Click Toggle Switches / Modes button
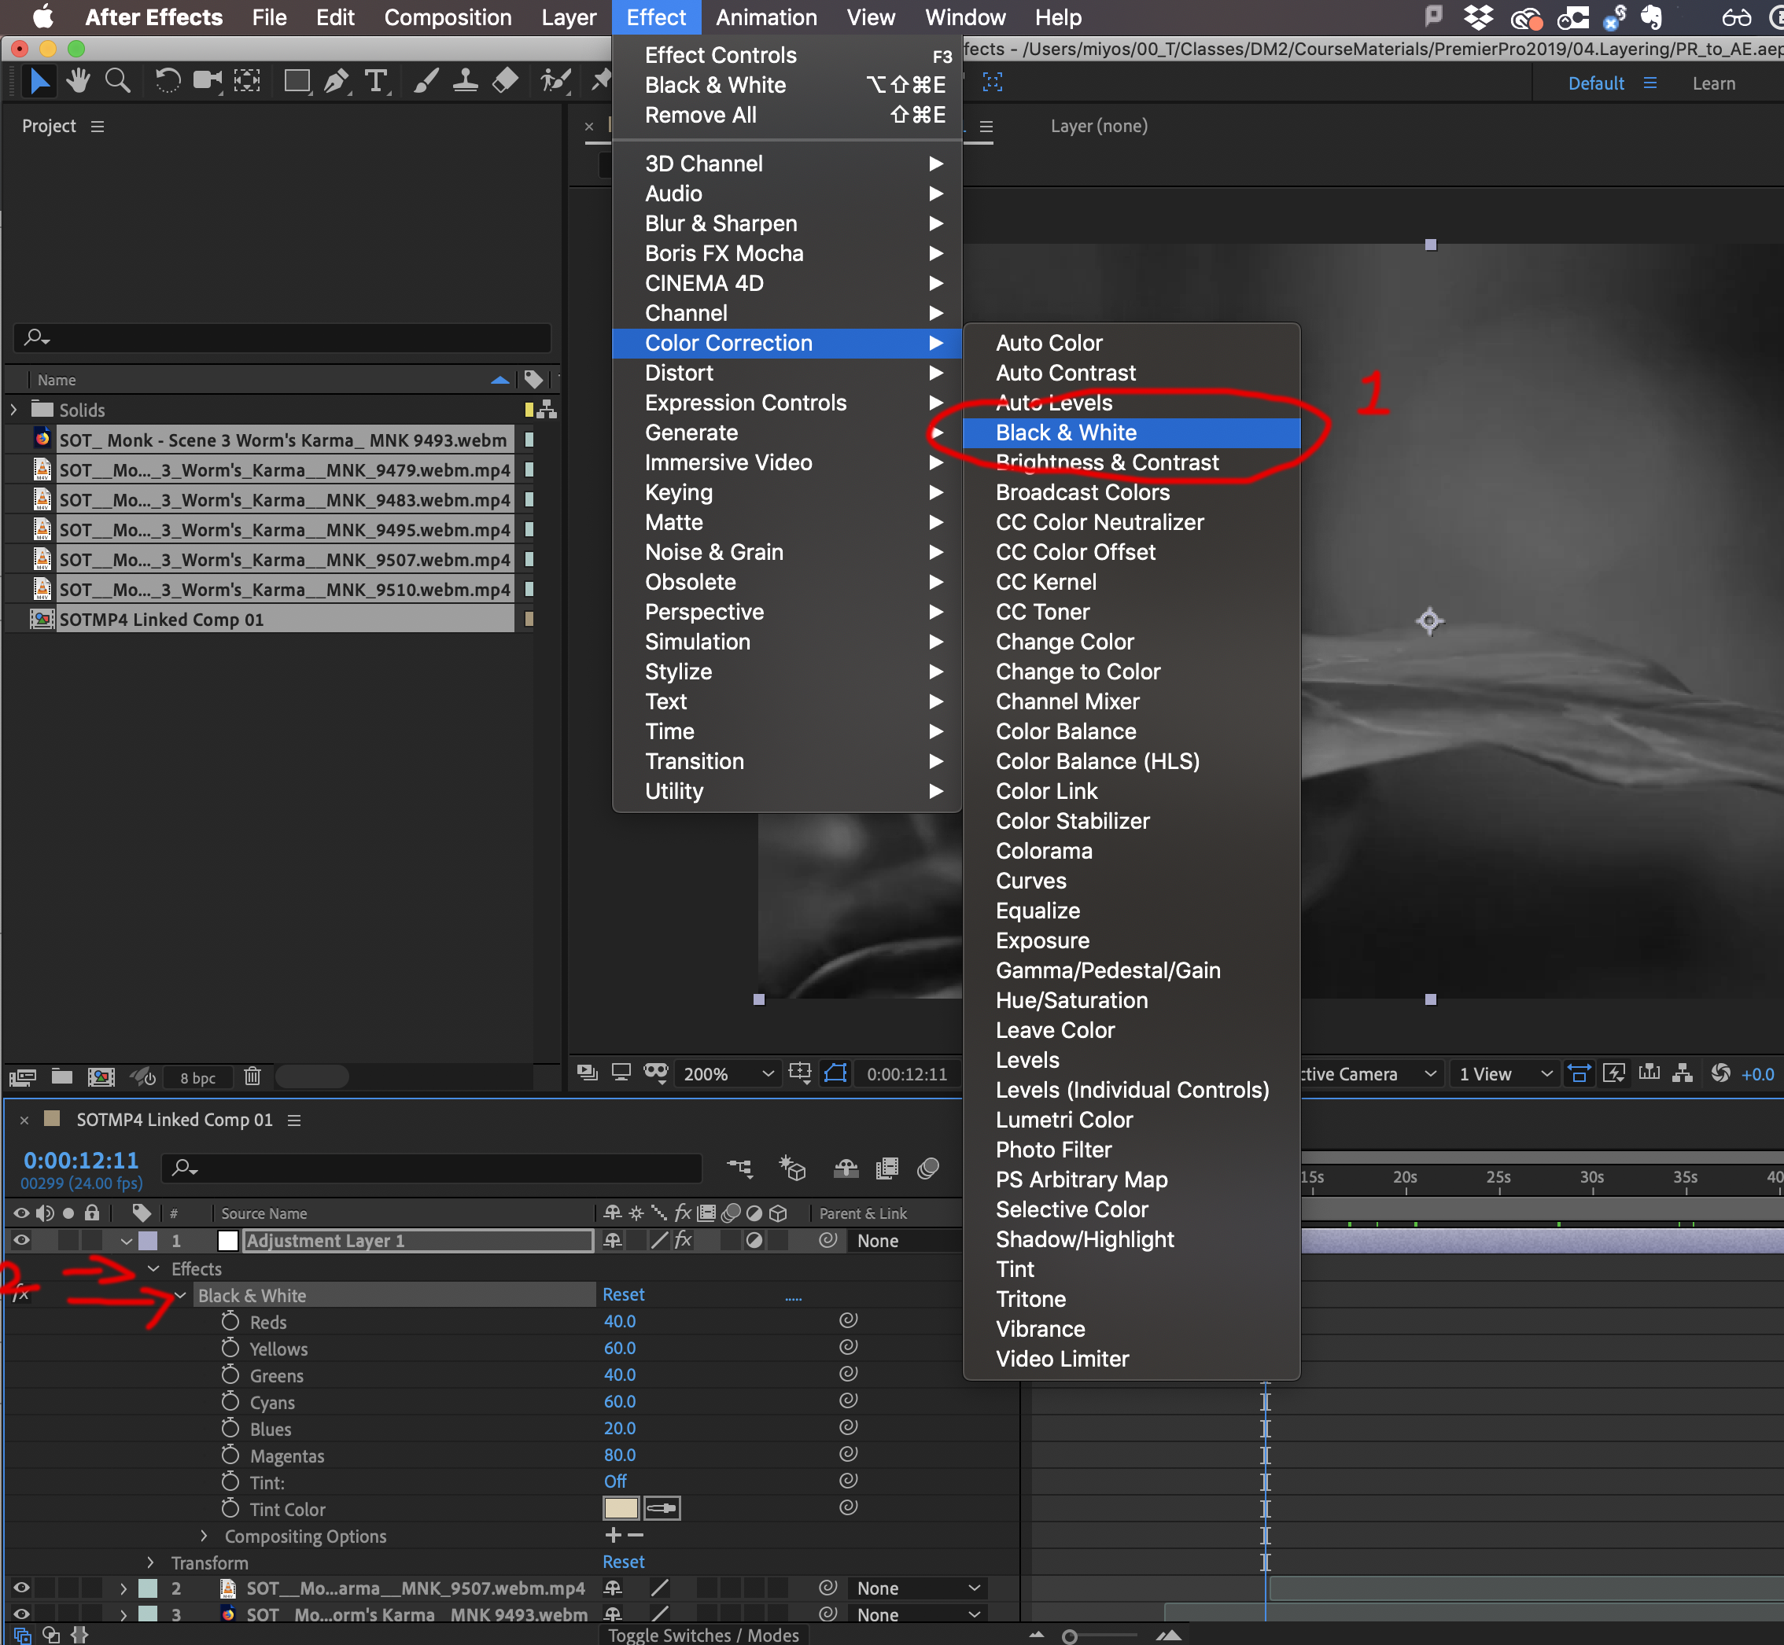Screen dimensions: 1784x1645 [x=703, y=1634]
